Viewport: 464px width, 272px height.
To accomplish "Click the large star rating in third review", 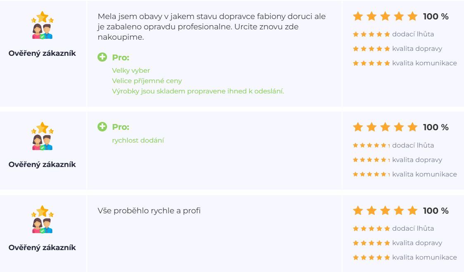I will tap(385, 211).
